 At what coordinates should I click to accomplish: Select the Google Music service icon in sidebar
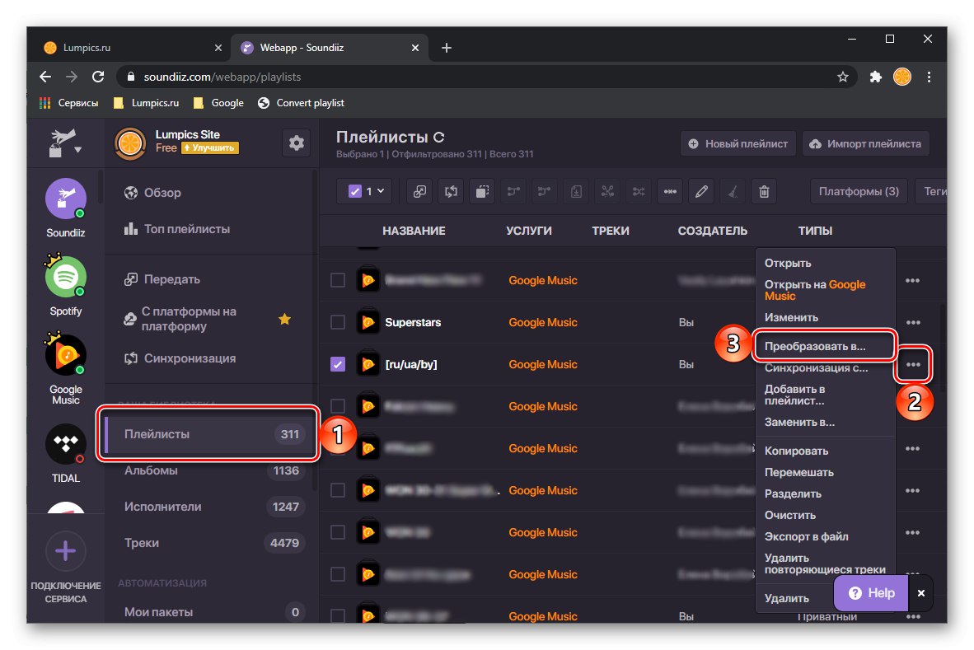click(66, 355)
